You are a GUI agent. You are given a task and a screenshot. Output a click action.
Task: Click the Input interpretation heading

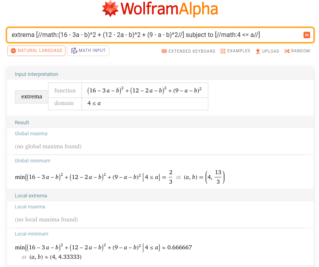[36, 74]
